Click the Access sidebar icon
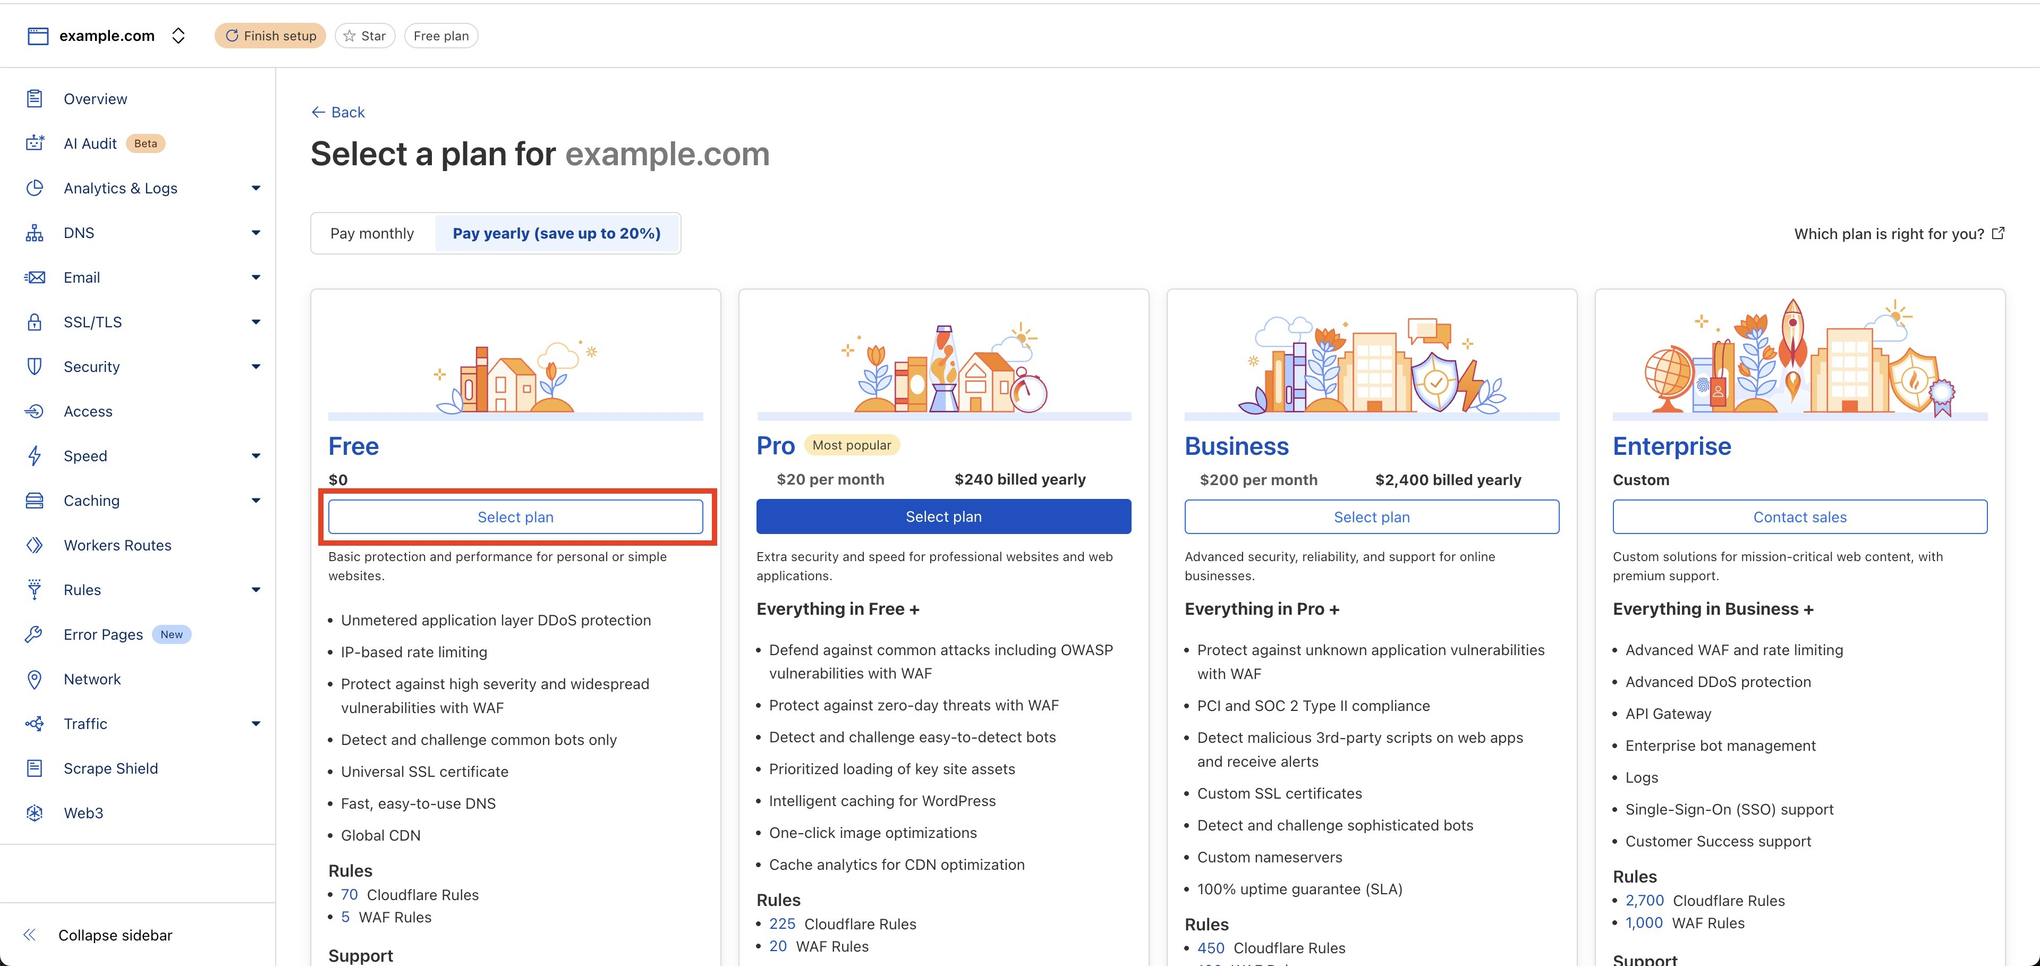 (34, 412)
